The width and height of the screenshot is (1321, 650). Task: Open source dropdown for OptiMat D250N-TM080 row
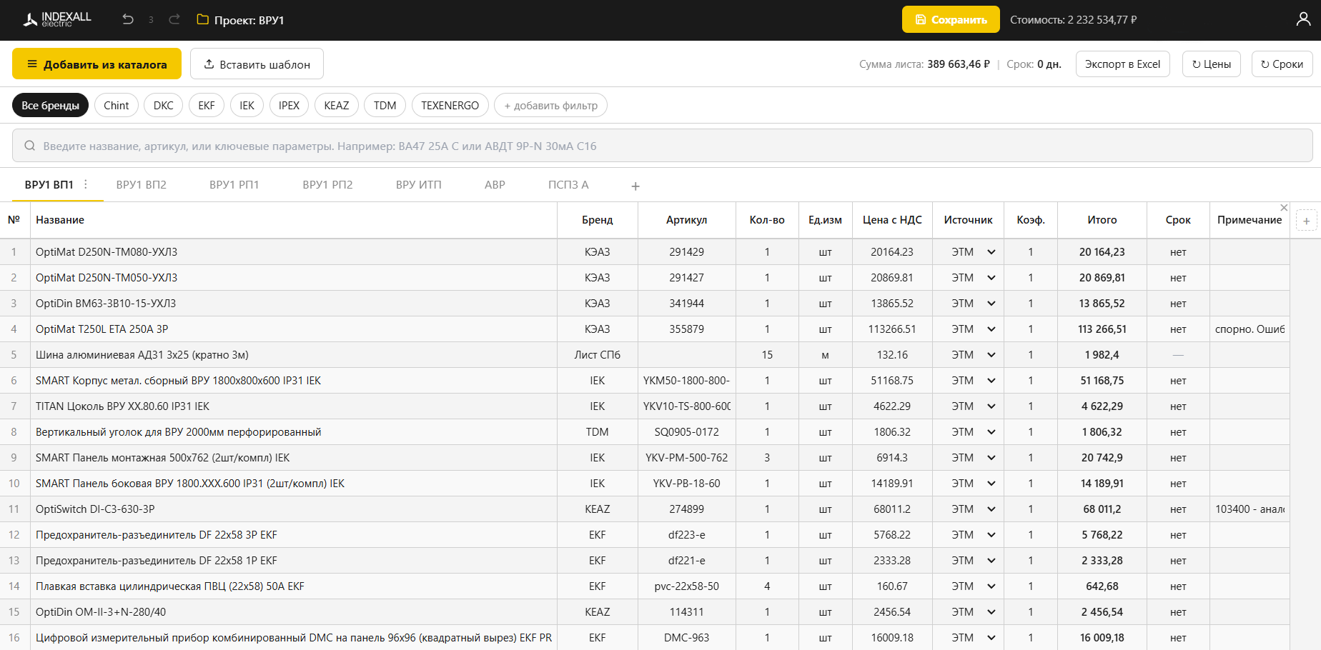point(991,252)
